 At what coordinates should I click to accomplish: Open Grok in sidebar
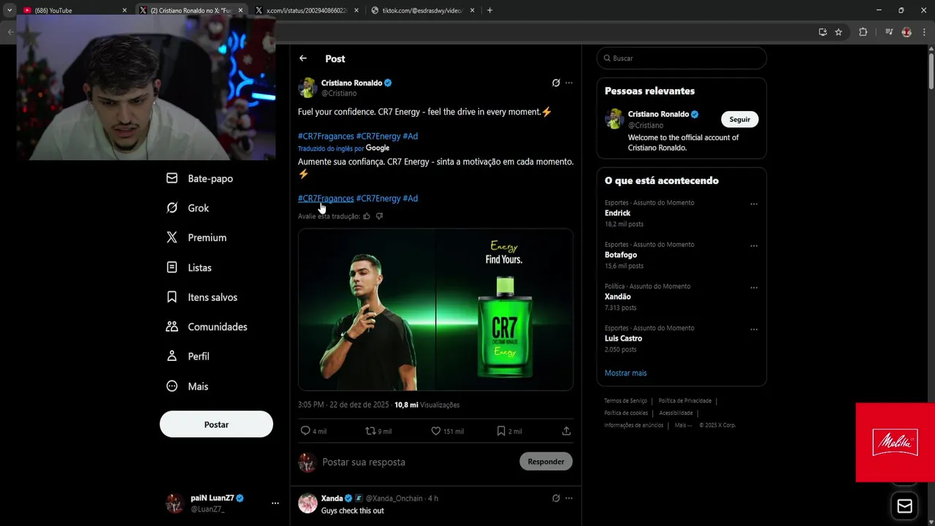click(188, 208)
